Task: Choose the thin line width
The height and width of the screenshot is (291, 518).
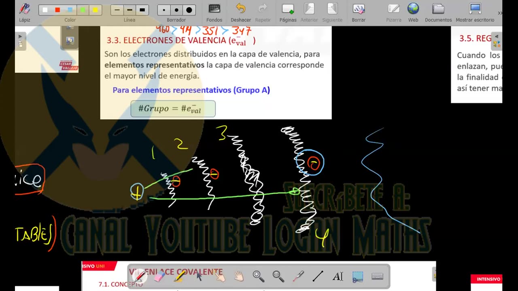Action: coord(117,10)
